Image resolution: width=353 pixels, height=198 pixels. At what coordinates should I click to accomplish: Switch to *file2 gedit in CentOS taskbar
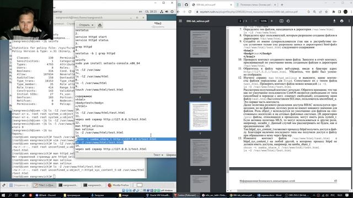coord(44,185)
